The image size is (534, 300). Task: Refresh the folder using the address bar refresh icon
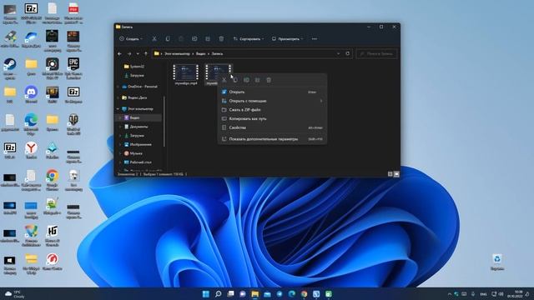347,53
